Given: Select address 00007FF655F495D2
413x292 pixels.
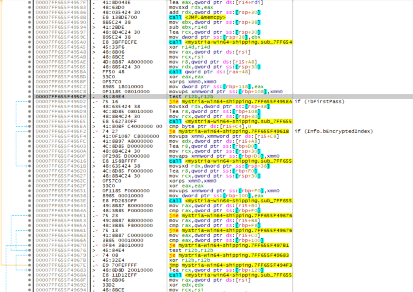Looking at the screenshot, I should [x=61, y=102].
